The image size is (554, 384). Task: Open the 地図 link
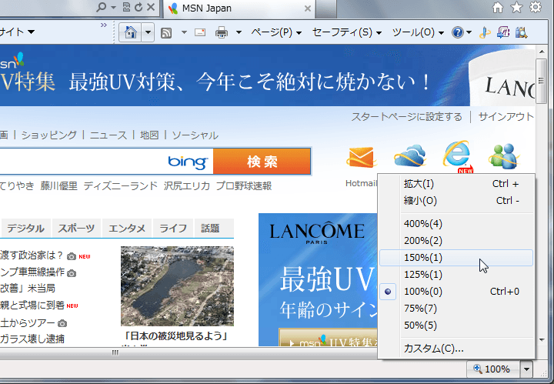149,135
